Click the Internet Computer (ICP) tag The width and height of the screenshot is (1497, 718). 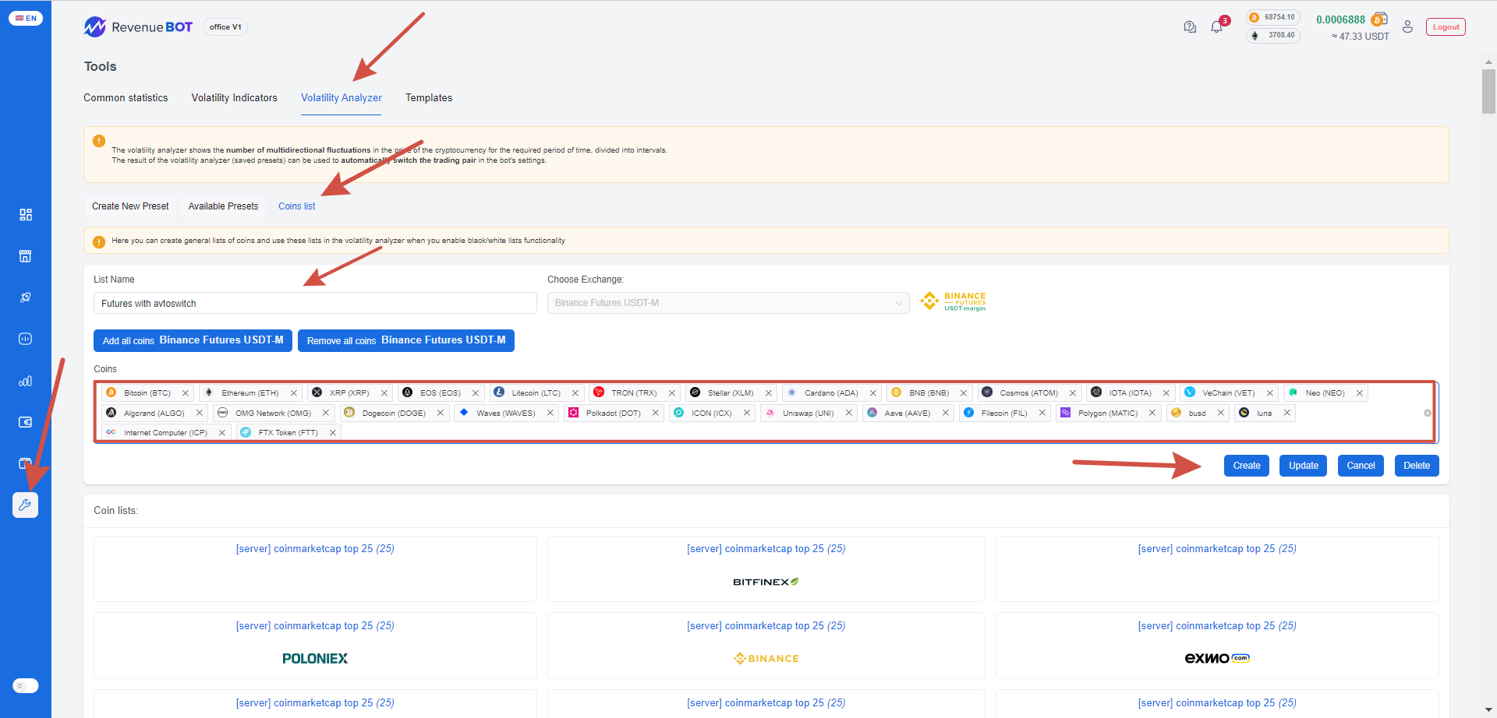click(165, 433)
